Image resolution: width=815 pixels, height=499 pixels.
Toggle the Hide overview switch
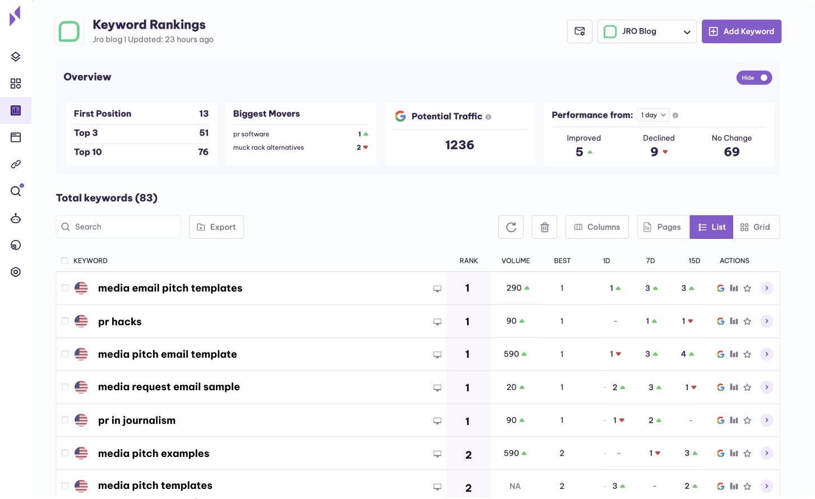click(x=754, y=78)
